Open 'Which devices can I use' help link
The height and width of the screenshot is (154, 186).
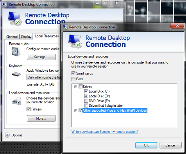point(105,132)
